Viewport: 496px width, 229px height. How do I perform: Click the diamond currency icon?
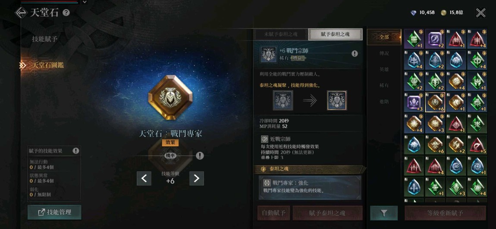414,13
